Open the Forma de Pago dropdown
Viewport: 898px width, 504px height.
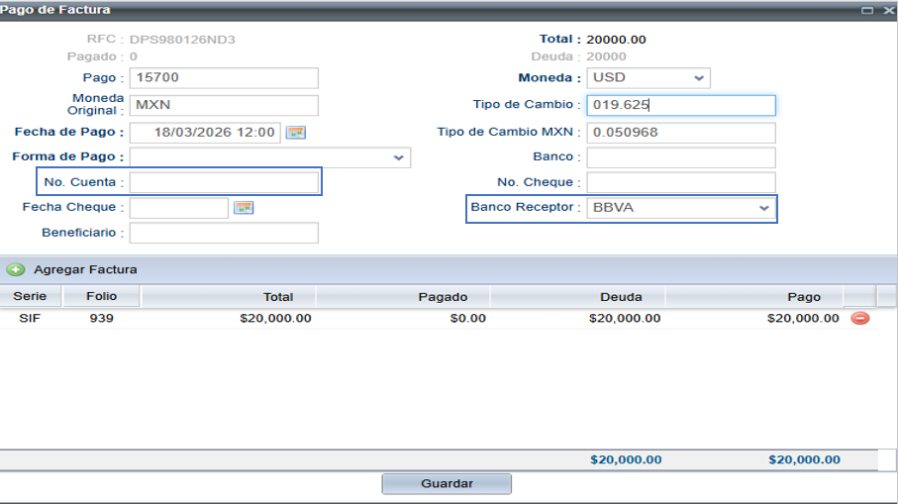(x=398, y=157)
